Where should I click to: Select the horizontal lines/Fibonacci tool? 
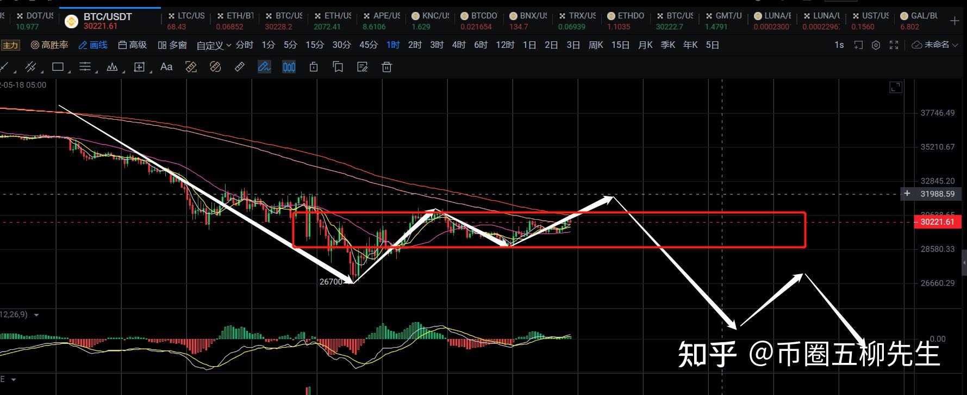click(85, 67)
